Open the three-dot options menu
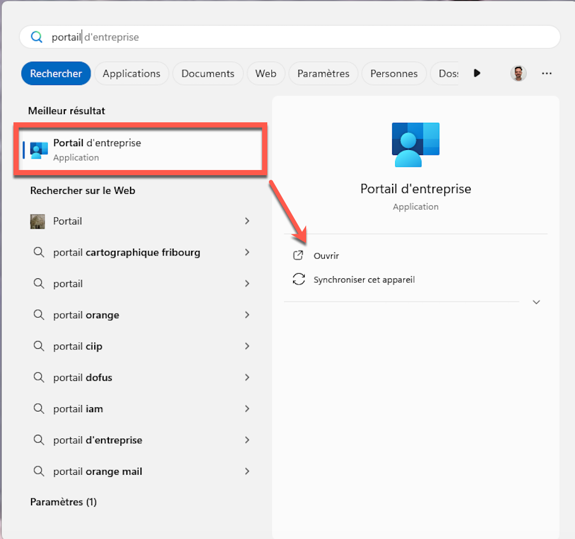 pyautogui.click(x=547, y=74)
